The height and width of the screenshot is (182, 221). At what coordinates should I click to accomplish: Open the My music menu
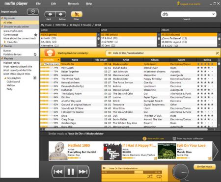click(x=73, y=3)
